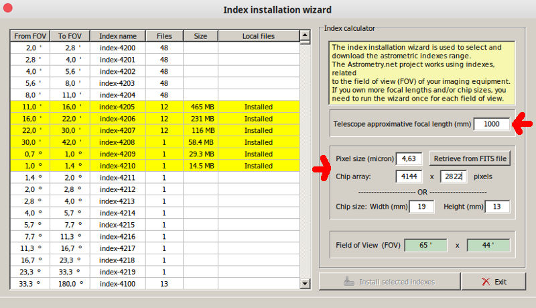Select the index-4210 row
Viewport: 536px width, 308px height.
click(x=118, y=166)
